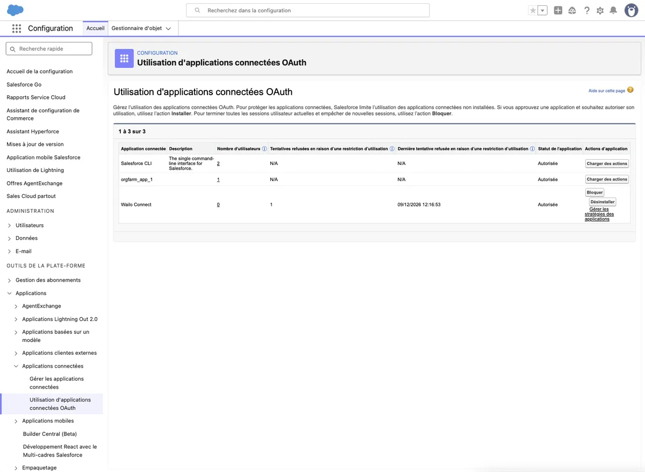Click the 09/12/2026 12:16:53 timestamp cell

point(419,205)
